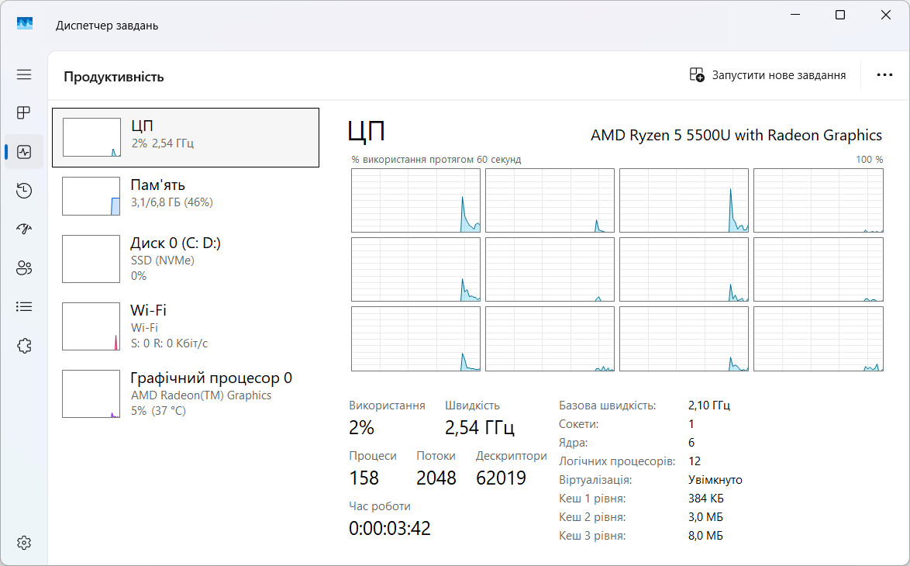Viewport: 910px width, 566px height.
Task: Click the 'Сокети:' label
Action: click(x=578, y=424)
